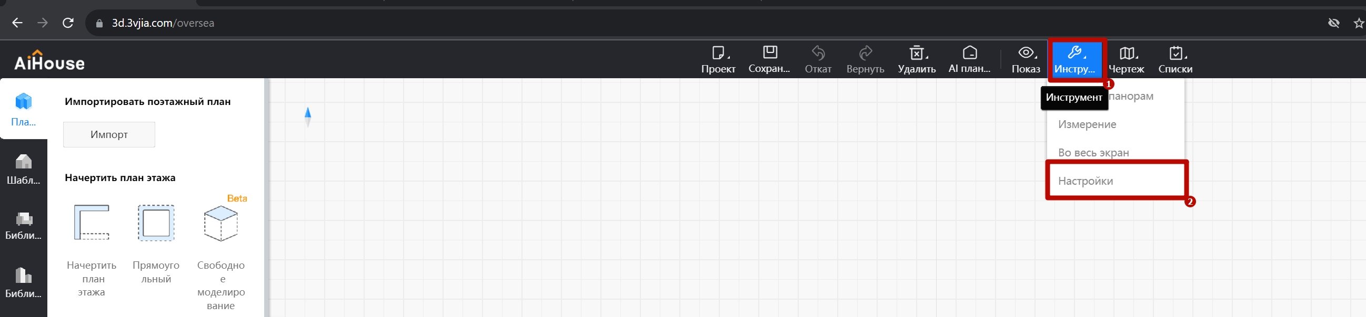Screen dimensions: 1366x317
Task: Open the Списки lists menu
Action: pos(1175,59)
